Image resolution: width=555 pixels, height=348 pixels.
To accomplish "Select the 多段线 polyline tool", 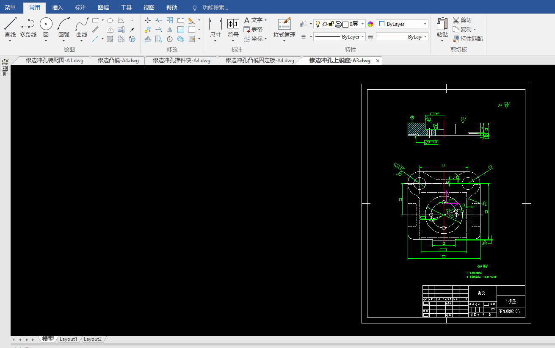I will tap(28, 28).
